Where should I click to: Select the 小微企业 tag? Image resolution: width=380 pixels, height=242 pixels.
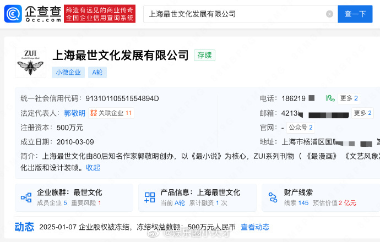pyautogui.click(x=68, y=73)
